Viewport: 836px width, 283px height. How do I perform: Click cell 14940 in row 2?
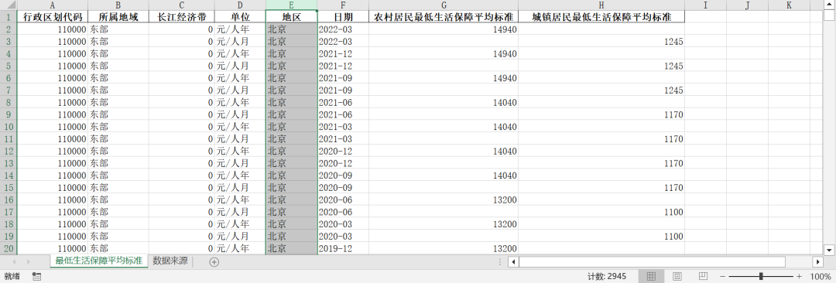443,29
